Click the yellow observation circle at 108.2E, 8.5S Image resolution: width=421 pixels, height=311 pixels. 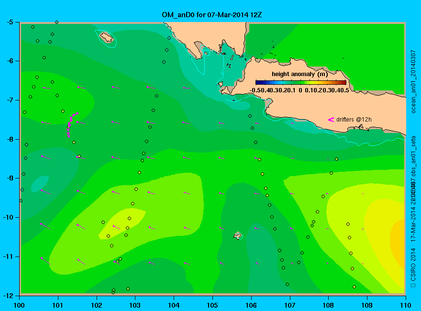point(336,159)
